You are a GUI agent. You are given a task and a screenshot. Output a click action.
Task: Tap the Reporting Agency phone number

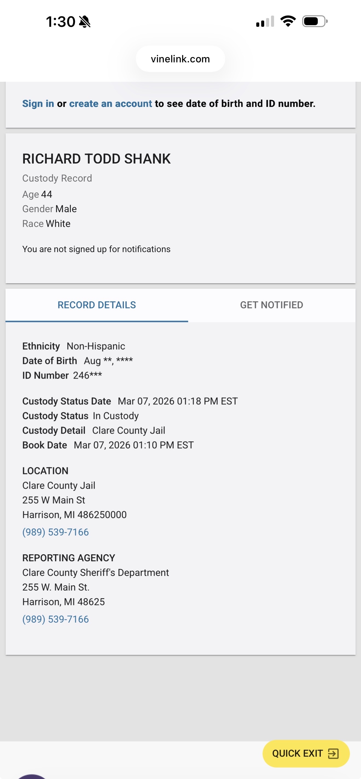56,619
